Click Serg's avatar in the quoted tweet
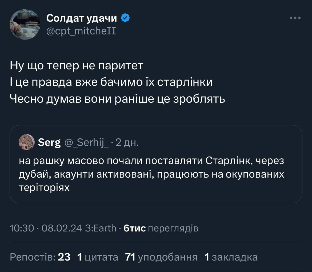312x272 pixels. coord(27,142)
